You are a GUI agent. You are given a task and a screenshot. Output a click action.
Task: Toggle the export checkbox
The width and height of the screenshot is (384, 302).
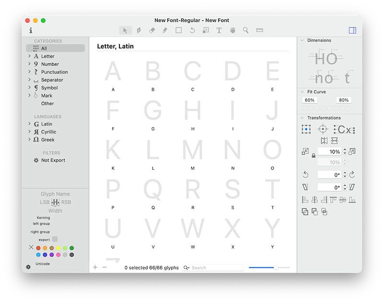[x=55, y=239]
